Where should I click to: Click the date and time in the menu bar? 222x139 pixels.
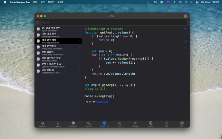210,2
